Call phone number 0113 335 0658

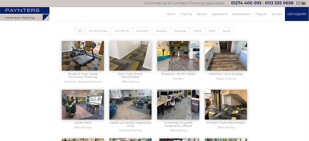click(x=279, y=3)
